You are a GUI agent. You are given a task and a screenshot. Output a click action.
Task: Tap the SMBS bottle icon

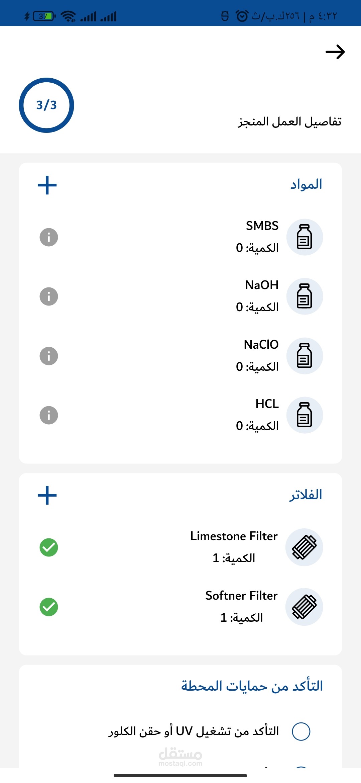coord(305,237)
